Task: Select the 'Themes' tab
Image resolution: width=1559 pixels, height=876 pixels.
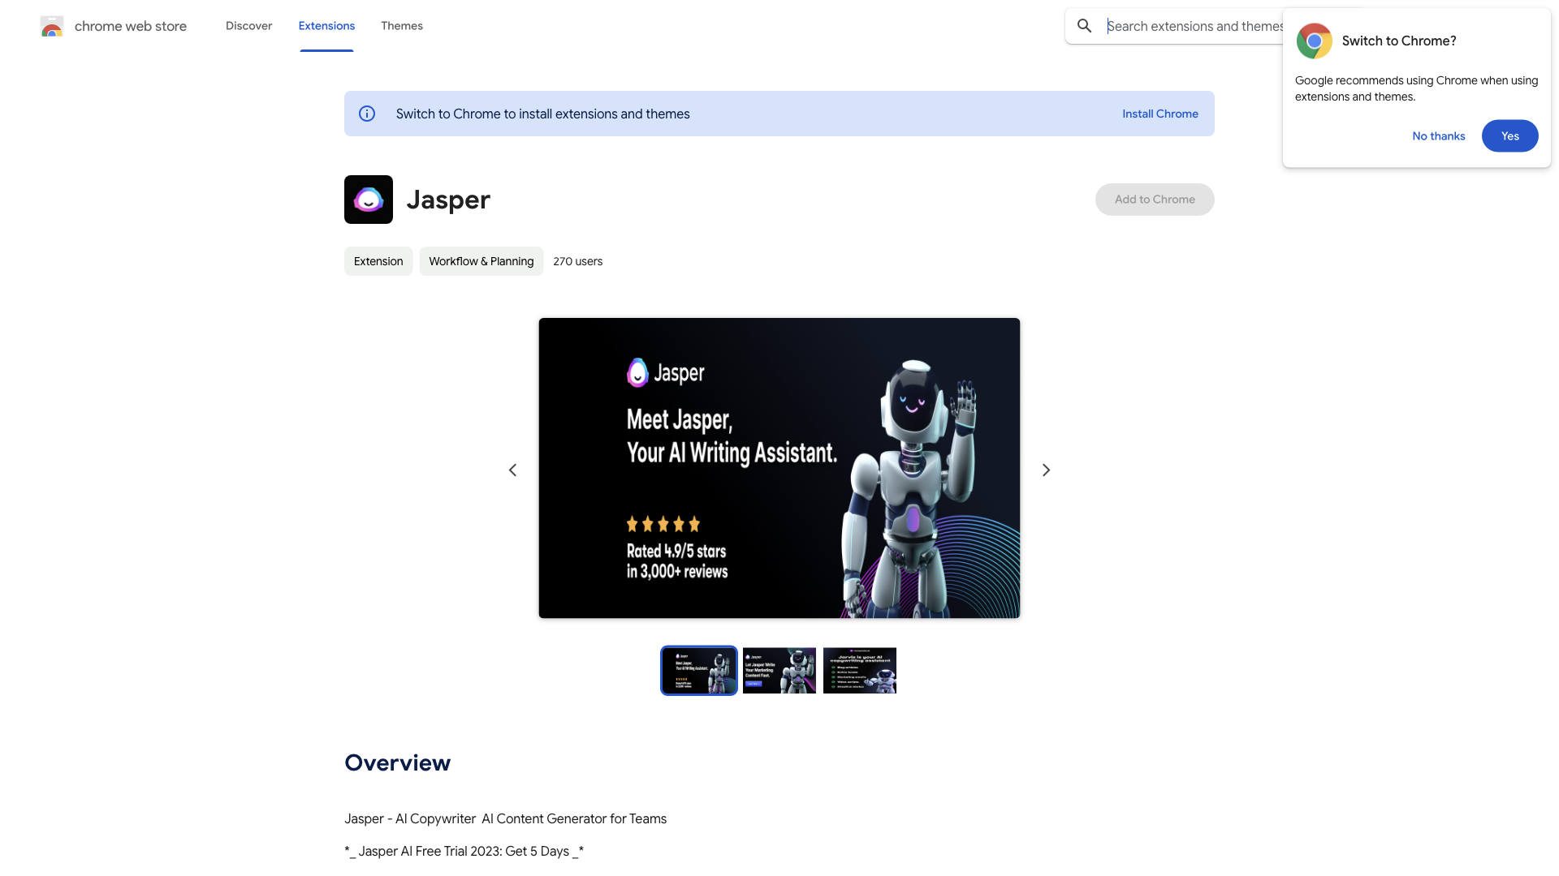Action: click(402, 26)
